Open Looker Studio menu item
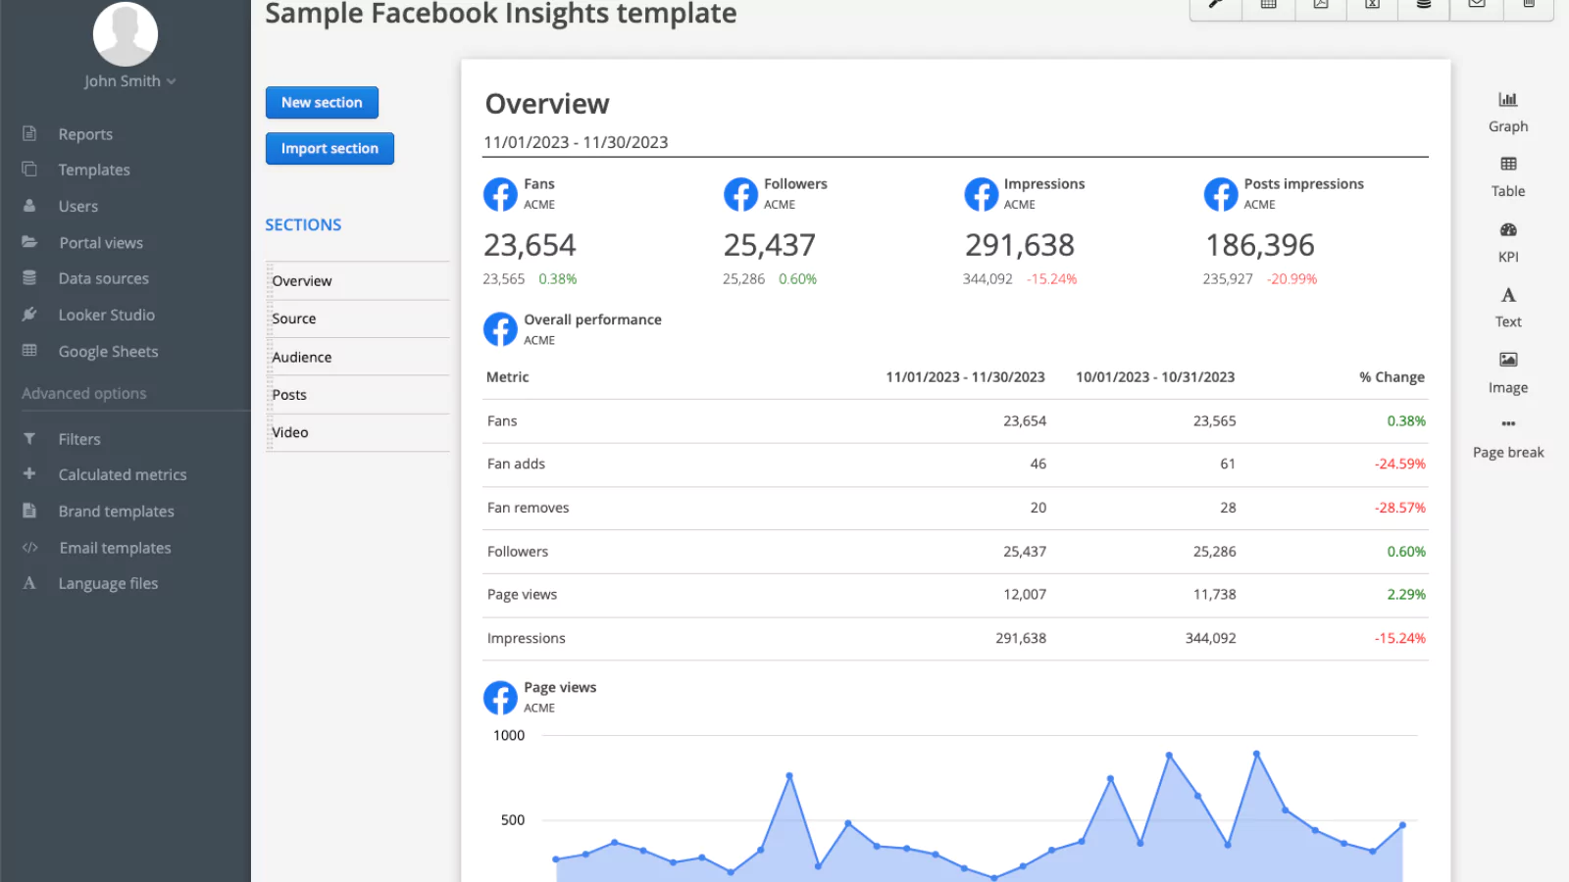1569x882 pixels. point(107,315)
